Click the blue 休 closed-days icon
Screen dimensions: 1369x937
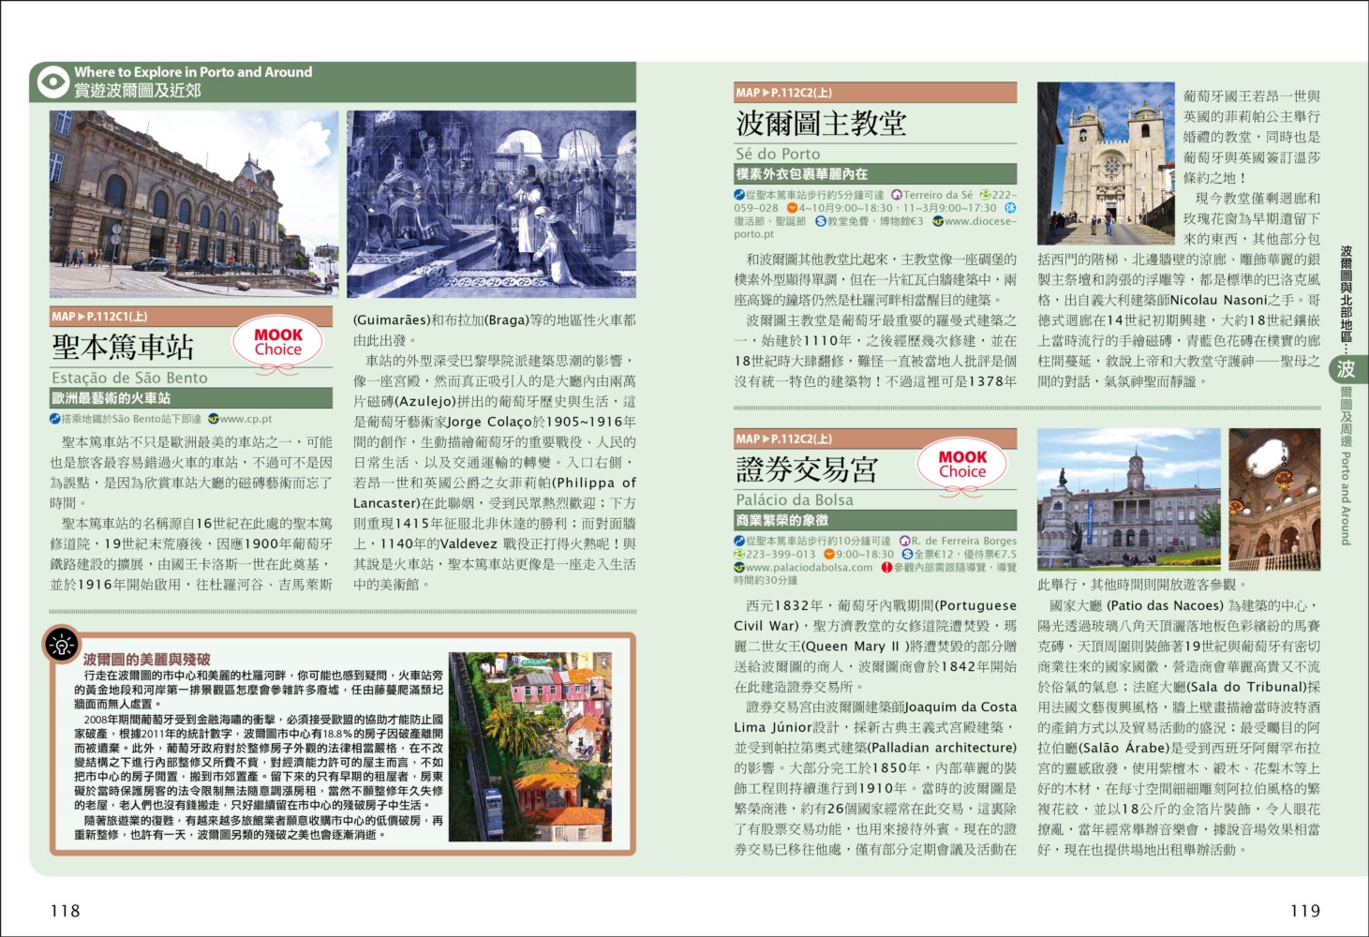click(x=1010, y=208)
